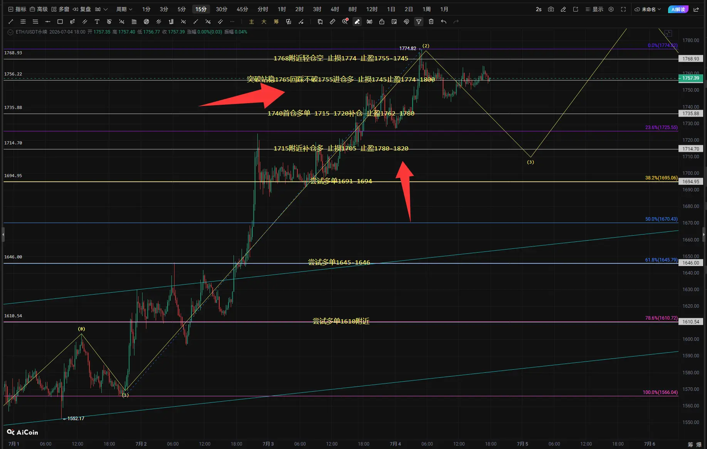Click the share arrow icon
The image size is (707, 449).
click(x=696, y=9)
